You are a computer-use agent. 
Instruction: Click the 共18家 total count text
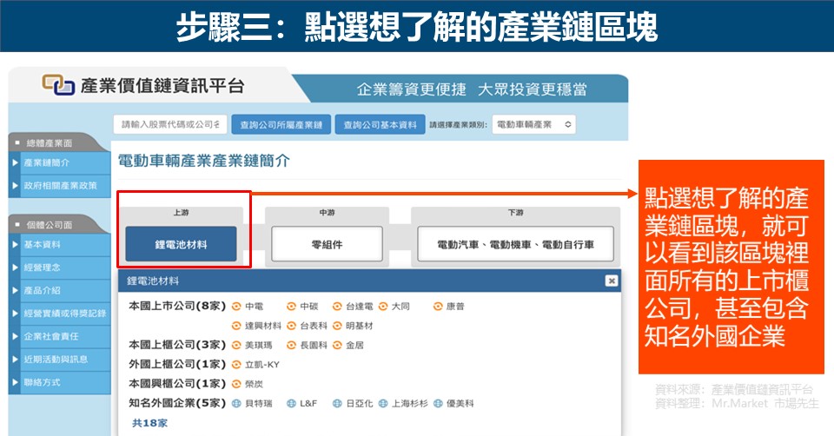(x=149, y=423)
